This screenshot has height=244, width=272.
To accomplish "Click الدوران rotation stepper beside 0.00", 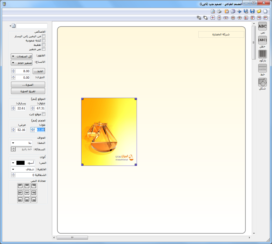I will click(x=13, y=78).
